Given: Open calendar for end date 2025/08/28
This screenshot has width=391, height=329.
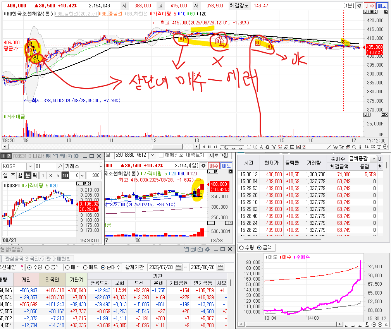Looking at the screenshot, I should [220, 267].
